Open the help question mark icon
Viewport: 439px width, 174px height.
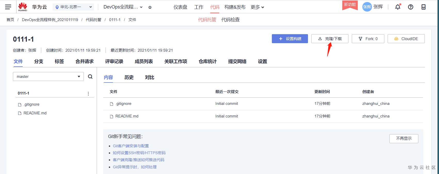(x=411, y=7)
